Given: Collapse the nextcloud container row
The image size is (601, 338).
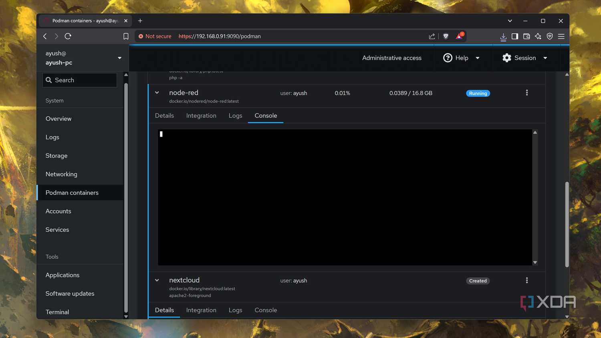Looking at the screenshot, I should (157, 280).
